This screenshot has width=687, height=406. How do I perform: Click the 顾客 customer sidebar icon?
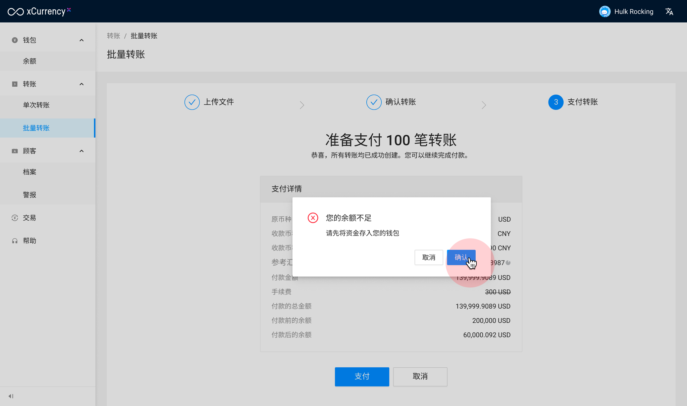click(15, 151)
